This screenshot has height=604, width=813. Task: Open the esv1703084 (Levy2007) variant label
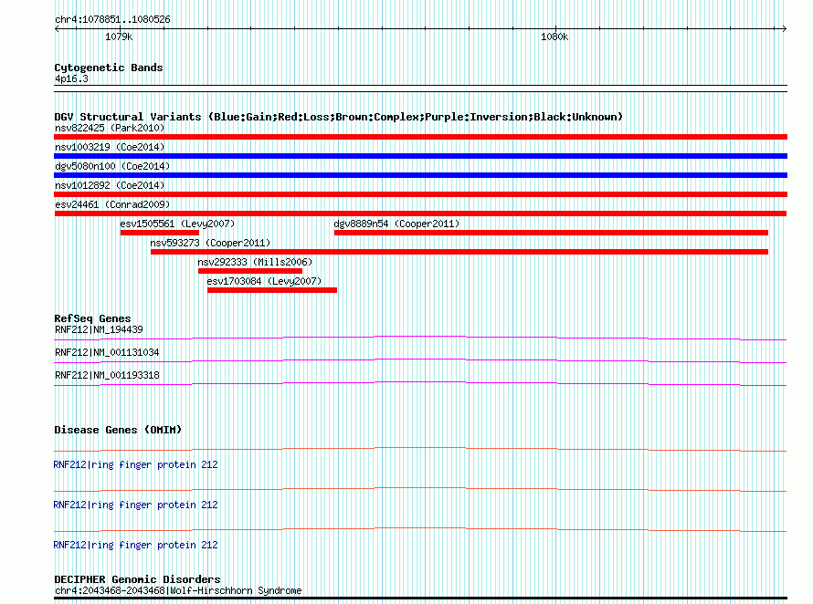pos(264,281)
